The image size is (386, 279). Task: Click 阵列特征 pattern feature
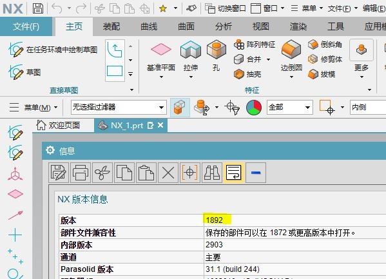pyautogui.click(x=255, y=44)
